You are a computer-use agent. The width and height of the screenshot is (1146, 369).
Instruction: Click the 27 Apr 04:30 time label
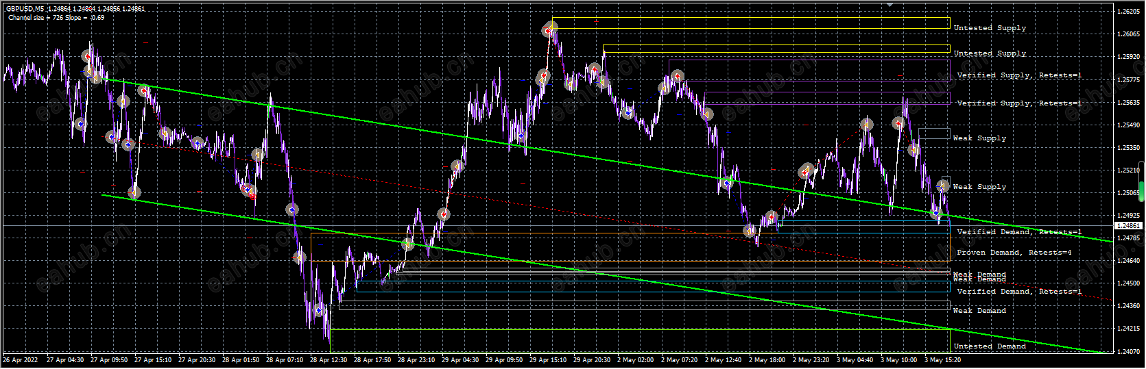click(65, 360)
